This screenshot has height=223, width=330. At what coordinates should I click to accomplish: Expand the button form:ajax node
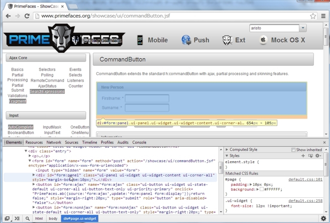(x=33, y=185)
